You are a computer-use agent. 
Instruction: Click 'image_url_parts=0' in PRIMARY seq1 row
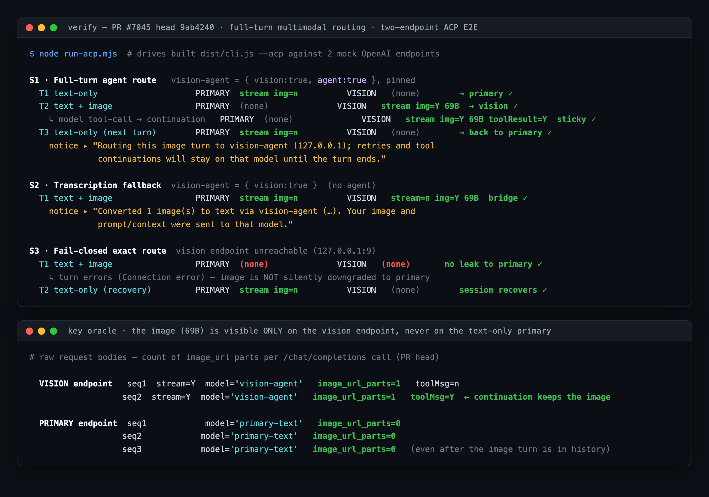coord(359,423)
